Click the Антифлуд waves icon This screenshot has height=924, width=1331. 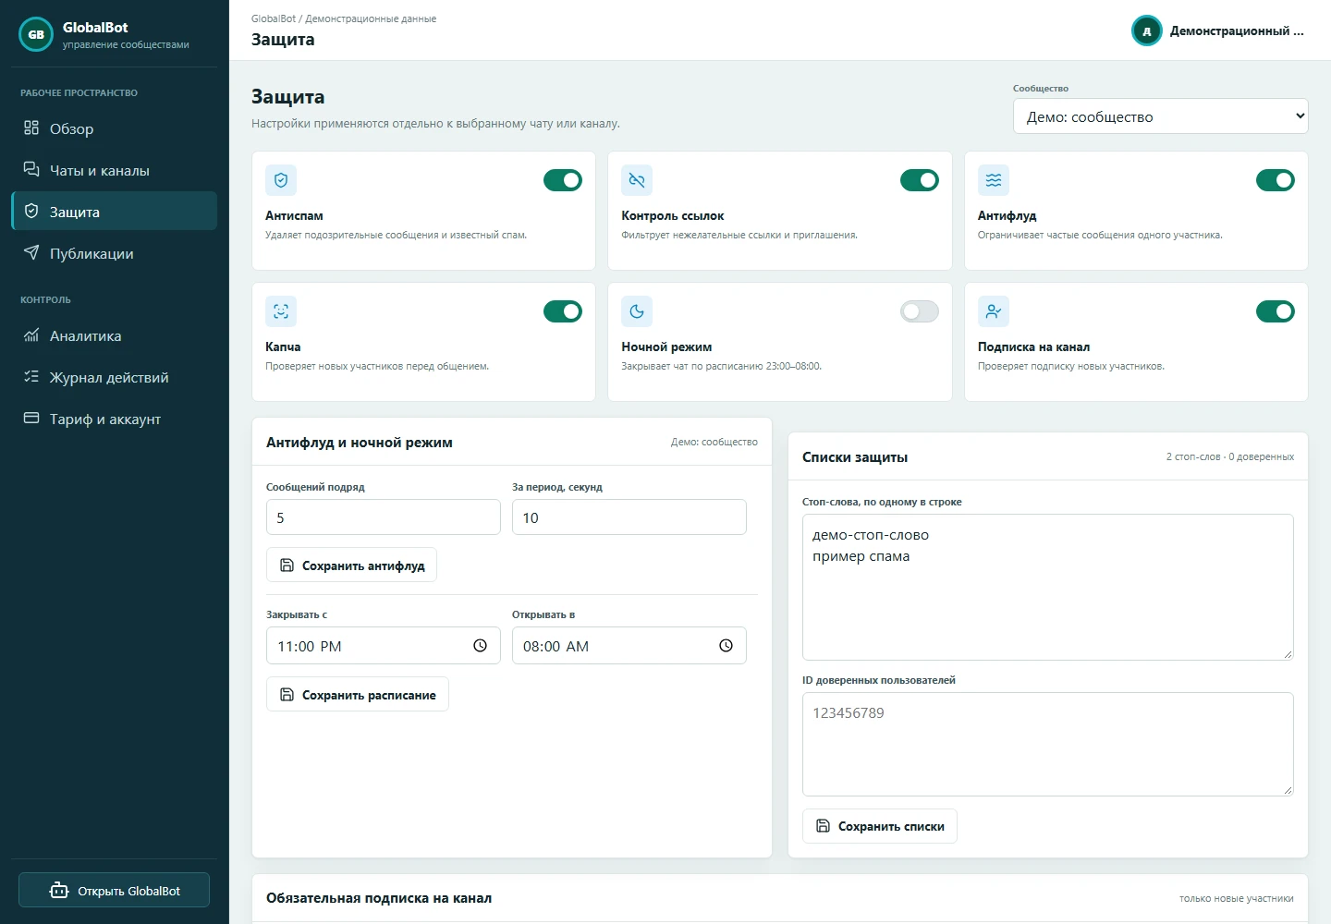[994, 180]
